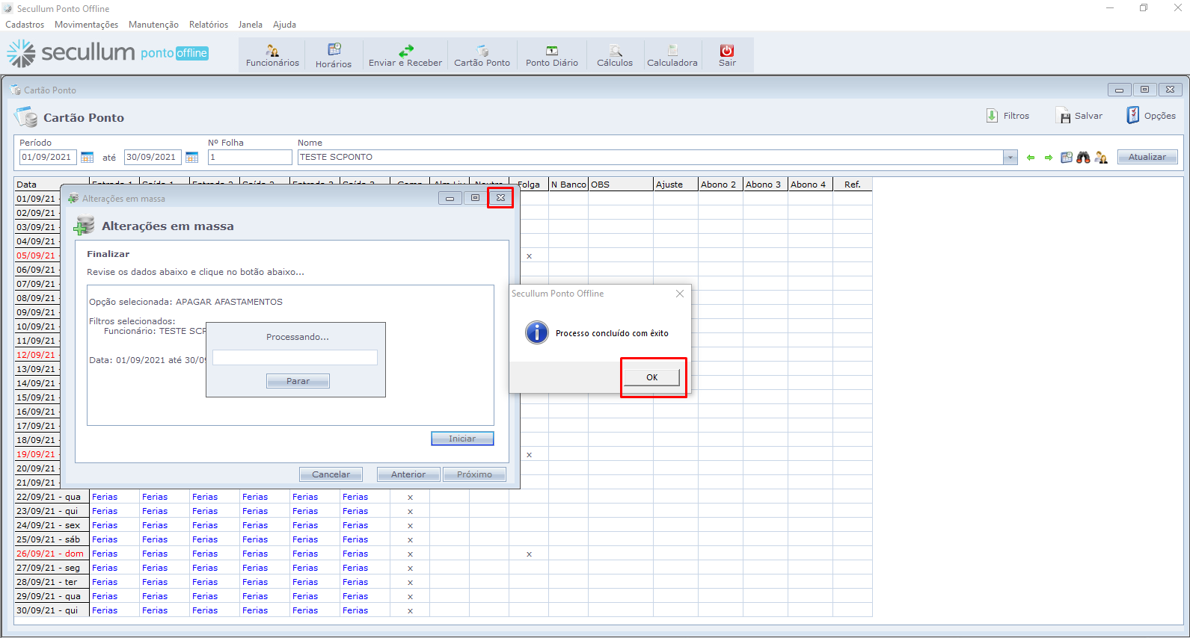This screenshot has height=638, width=1190.
Task: Click the Horários toolbar icon
Action: (x=334, y=50)
